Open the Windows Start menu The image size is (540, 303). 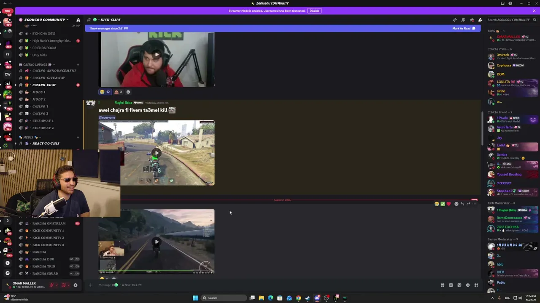(195, 298)
